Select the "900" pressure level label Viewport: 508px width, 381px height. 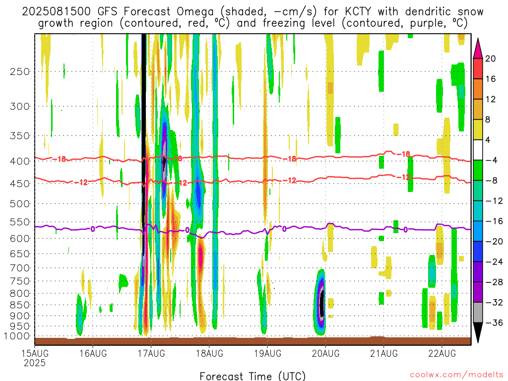20,316
